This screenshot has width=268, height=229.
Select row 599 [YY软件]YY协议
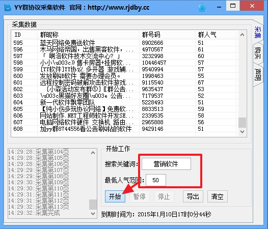coord(125,69)
